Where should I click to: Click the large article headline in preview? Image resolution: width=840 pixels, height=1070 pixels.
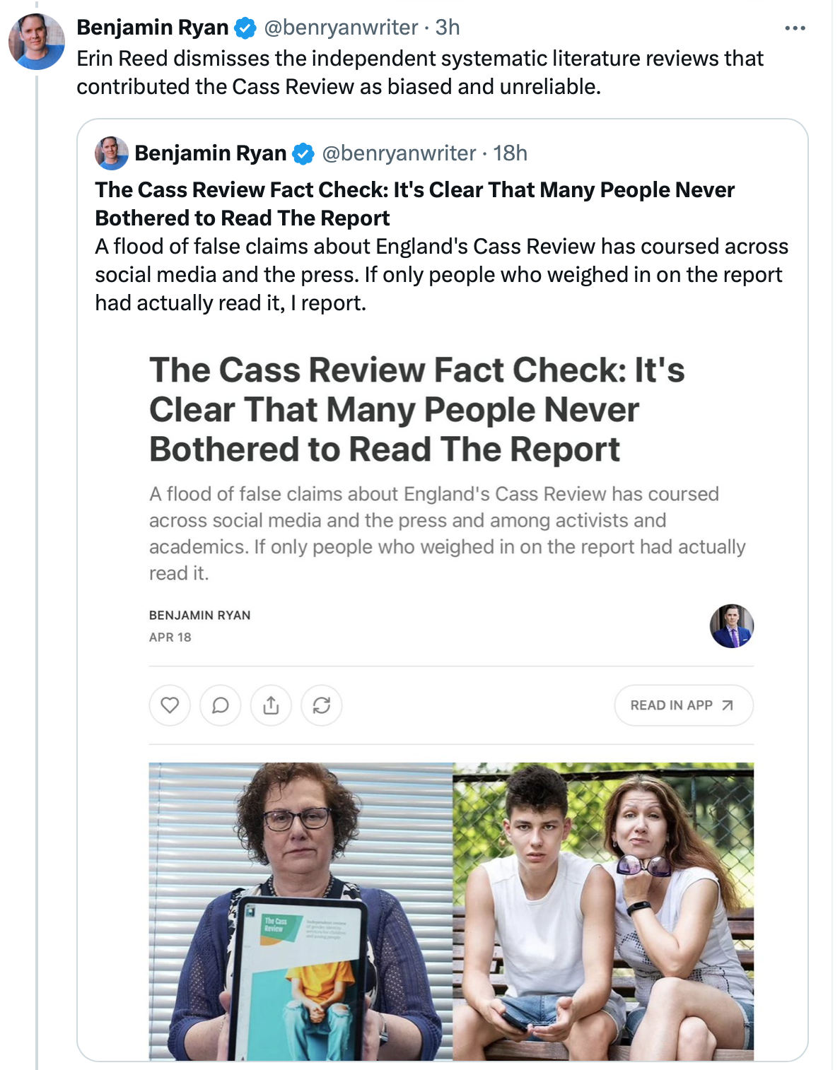coord(416,410)
